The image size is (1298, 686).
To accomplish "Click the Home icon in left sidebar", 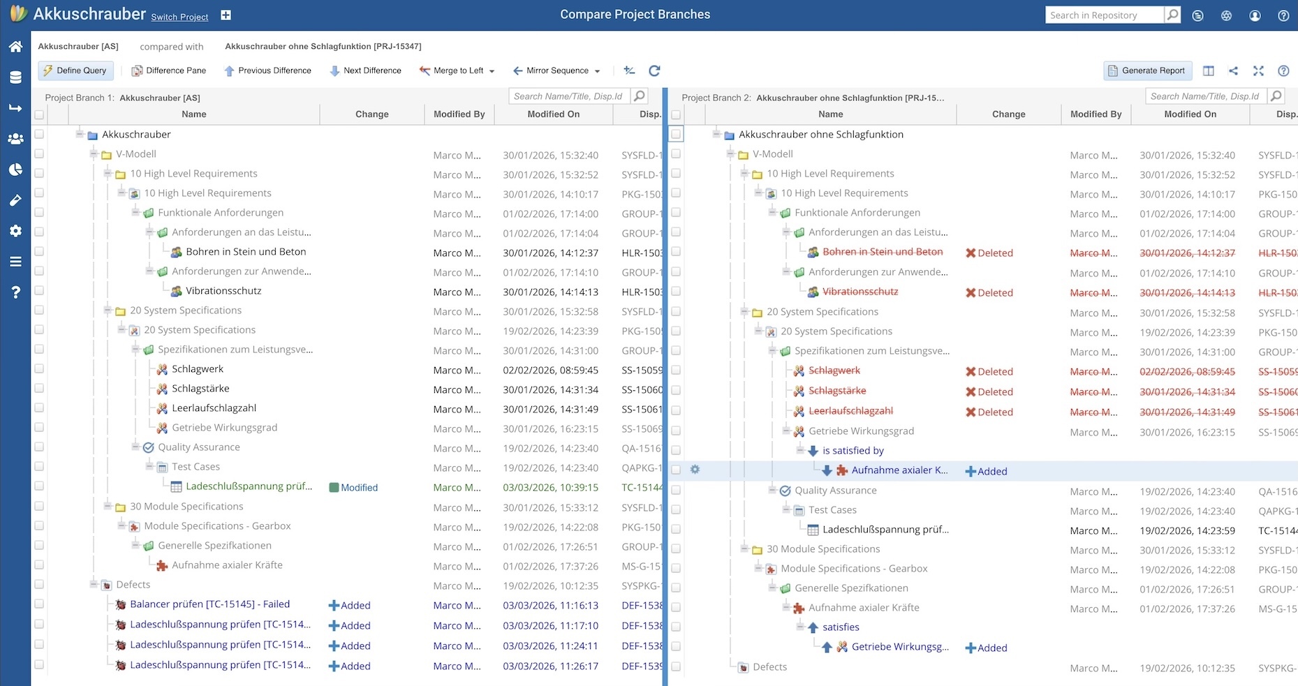I will coord(15,47).
